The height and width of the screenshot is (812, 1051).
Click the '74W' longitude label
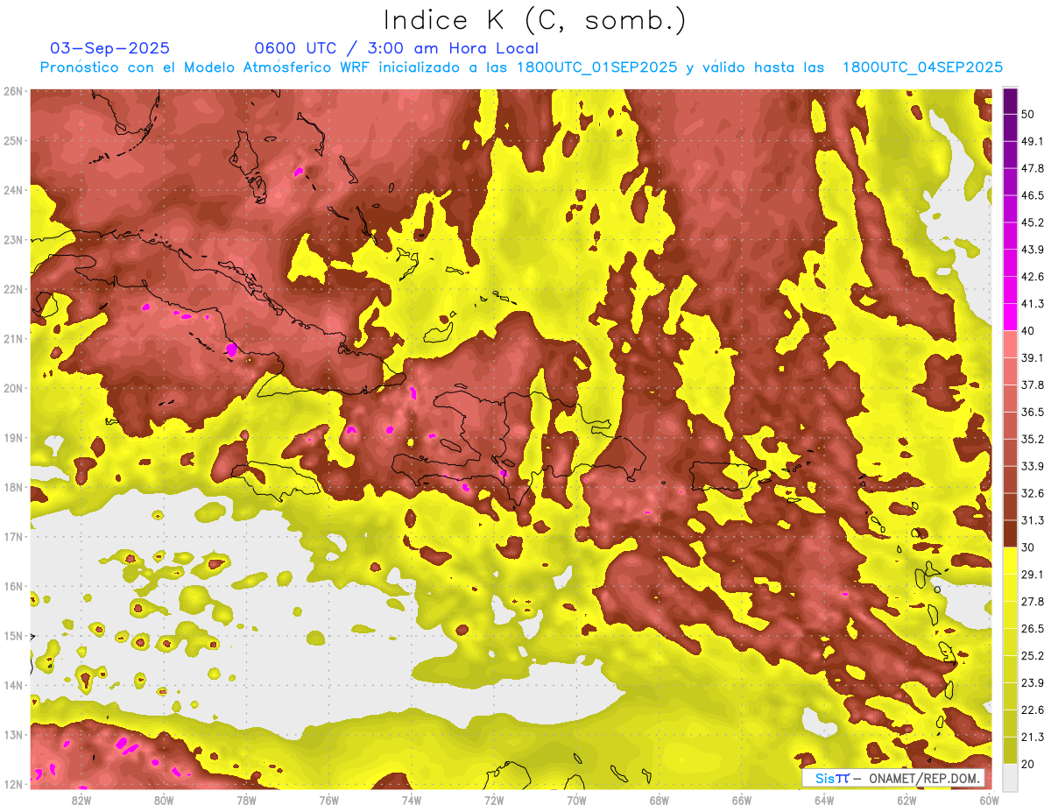click(412, 800)
